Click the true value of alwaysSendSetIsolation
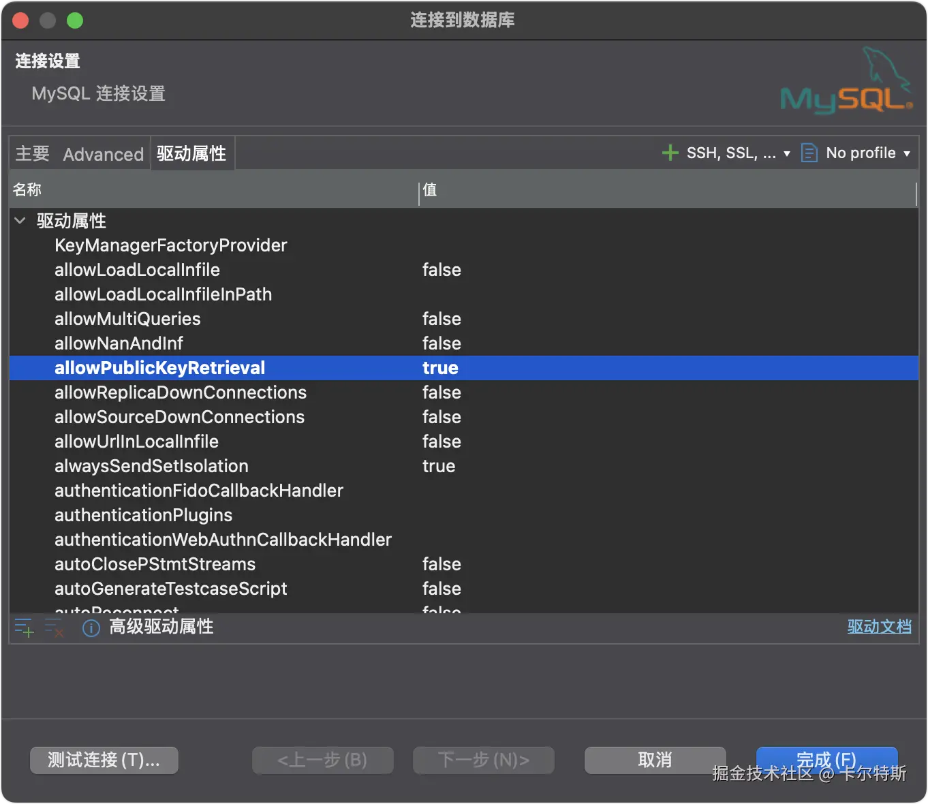 point(439,466)
